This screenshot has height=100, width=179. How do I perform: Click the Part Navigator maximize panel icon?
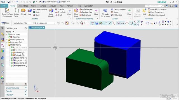click(25, 28)
